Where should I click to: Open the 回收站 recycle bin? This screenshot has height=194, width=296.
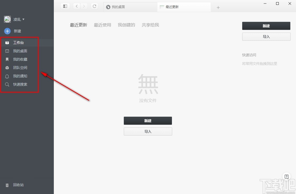(x=18, y=185)
